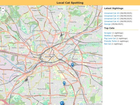Viewport: 140px width, 105px height.
Task: Click the Clayton map label
Action: click(x=95, y=53)
